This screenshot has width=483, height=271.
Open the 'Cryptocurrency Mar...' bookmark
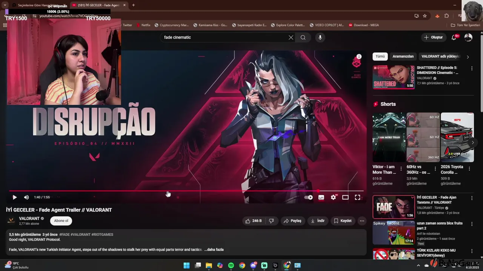(x=171, y=25)
